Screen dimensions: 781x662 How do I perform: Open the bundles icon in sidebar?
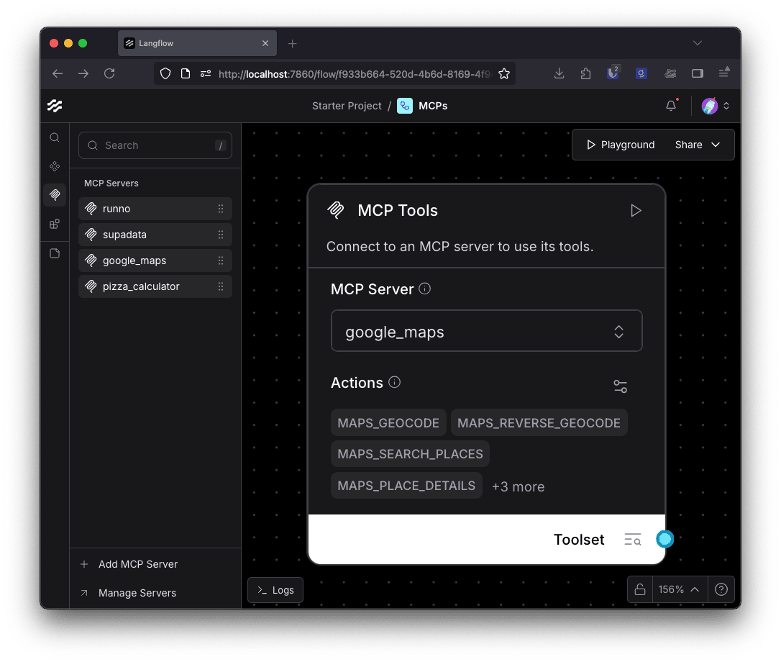click(x=55, y=224)
